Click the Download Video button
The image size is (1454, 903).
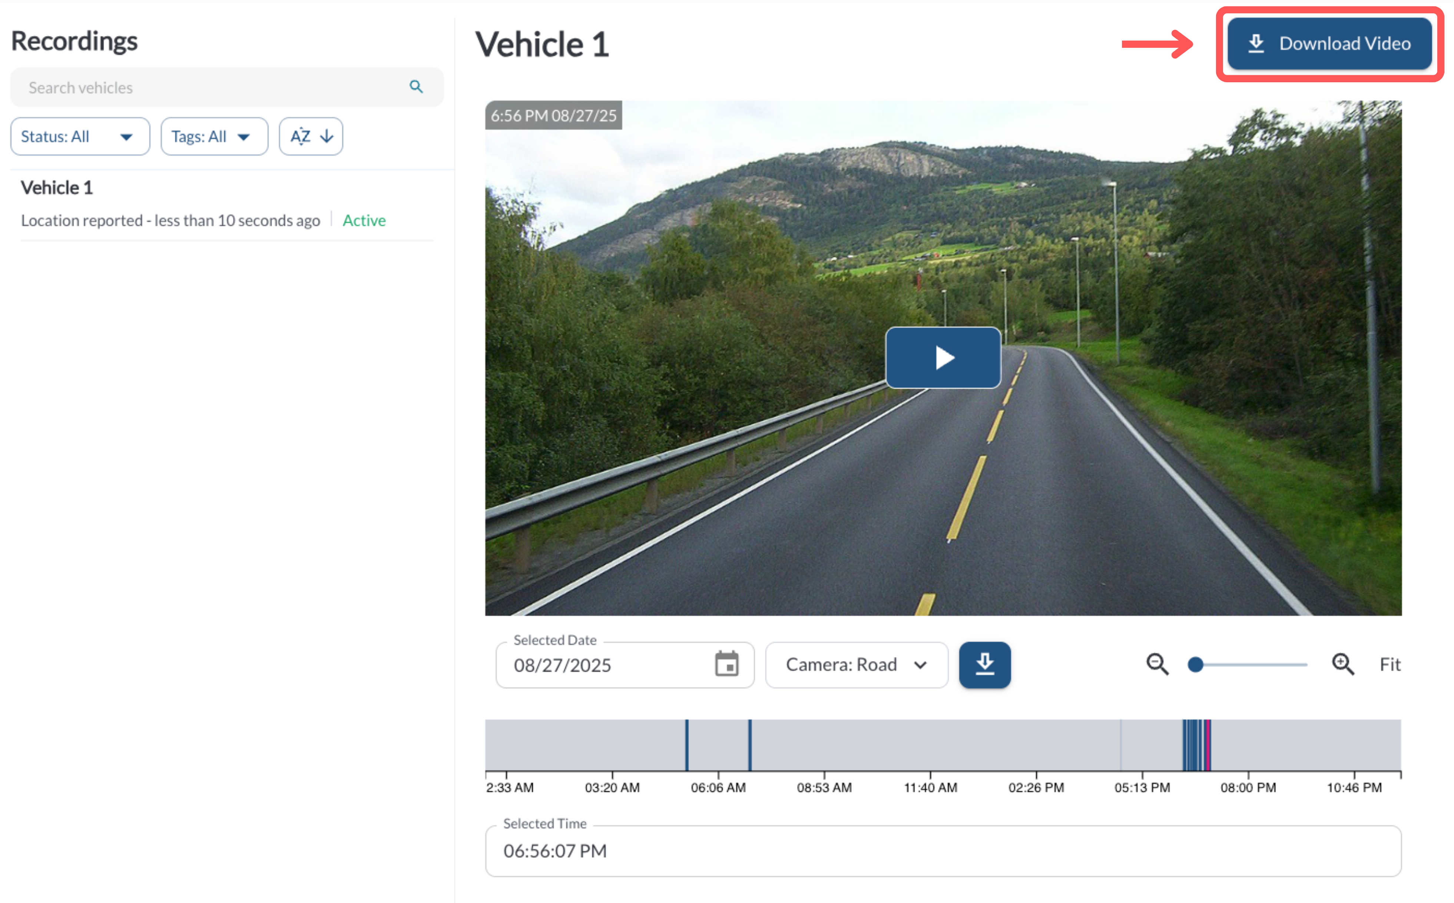[1329, 44]
